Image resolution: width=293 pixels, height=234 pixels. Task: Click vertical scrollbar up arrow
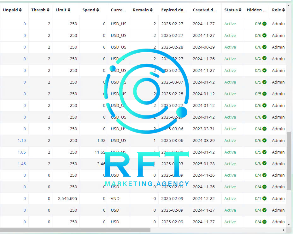tap(289, 6)
